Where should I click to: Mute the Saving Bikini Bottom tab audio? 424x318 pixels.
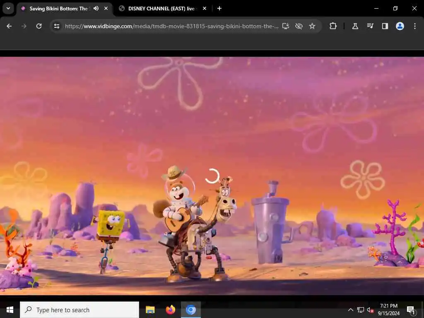click(96, 8)
